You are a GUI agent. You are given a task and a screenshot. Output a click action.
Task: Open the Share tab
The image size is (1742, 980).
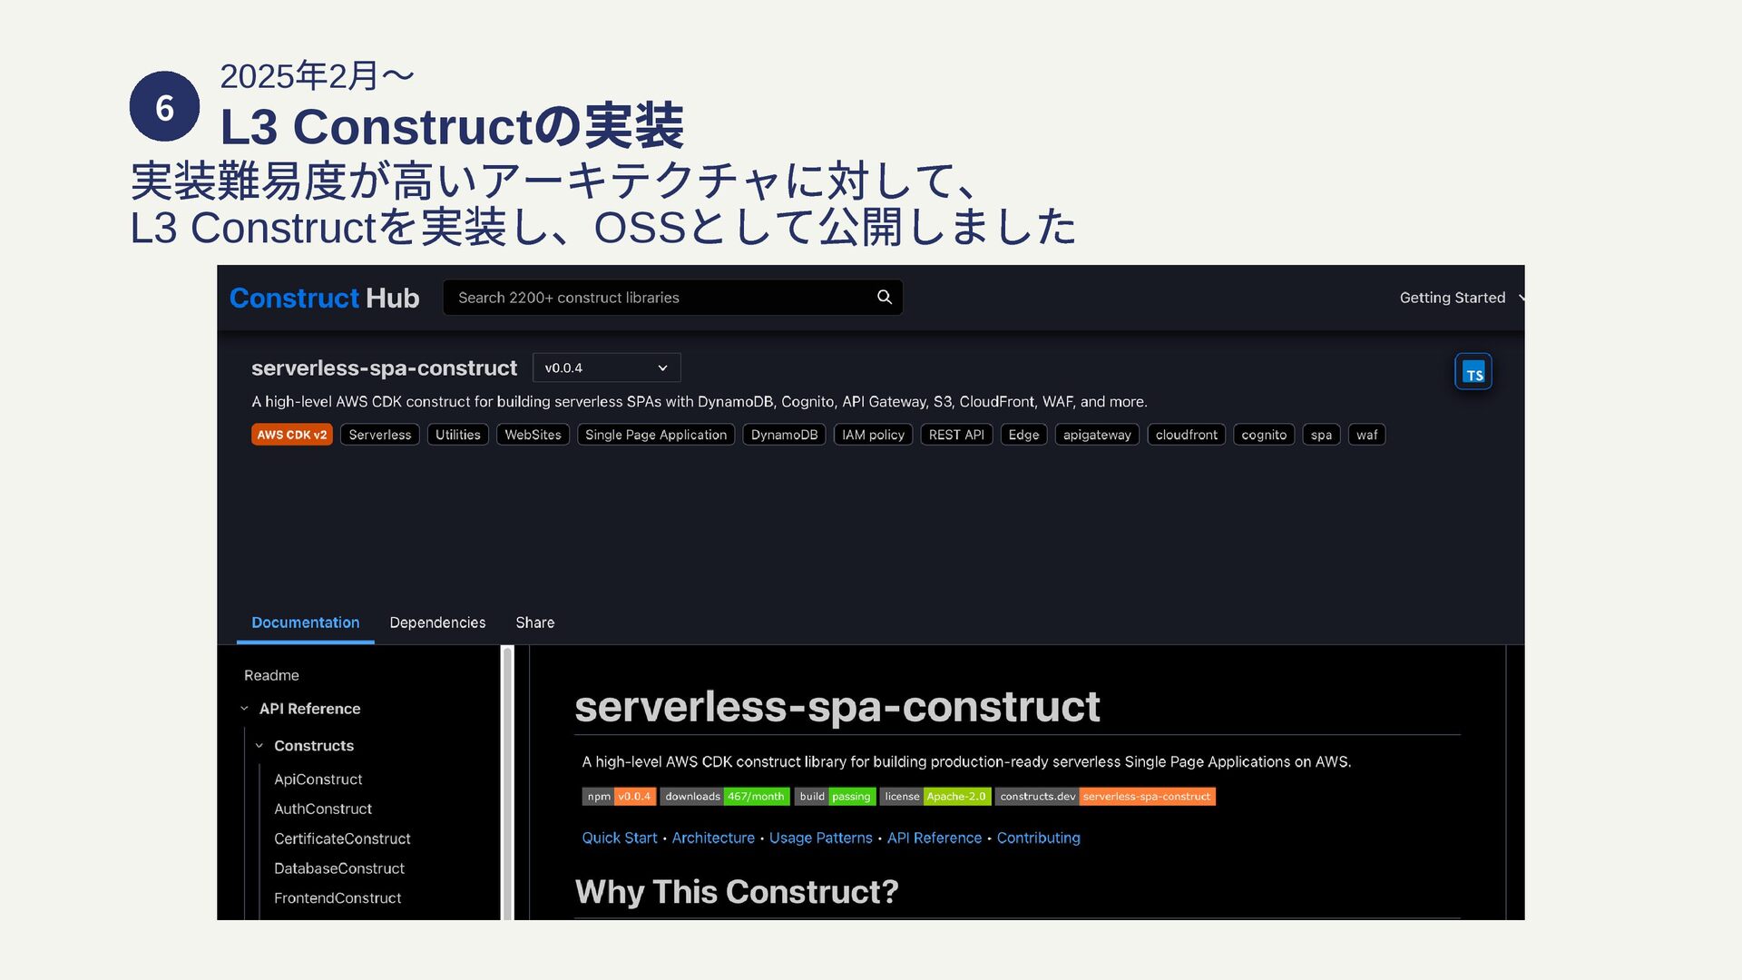pyautogui.click(x=534, y=622)
